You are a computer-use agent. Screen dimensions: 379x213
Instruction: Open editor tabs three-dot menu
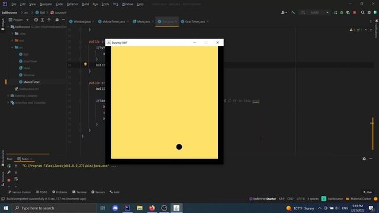pos(371,21)
